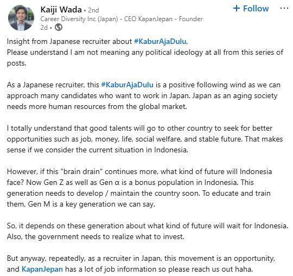Click the 2d post timestamp
This screenshot has width=293, height=276.
(44, 28)
